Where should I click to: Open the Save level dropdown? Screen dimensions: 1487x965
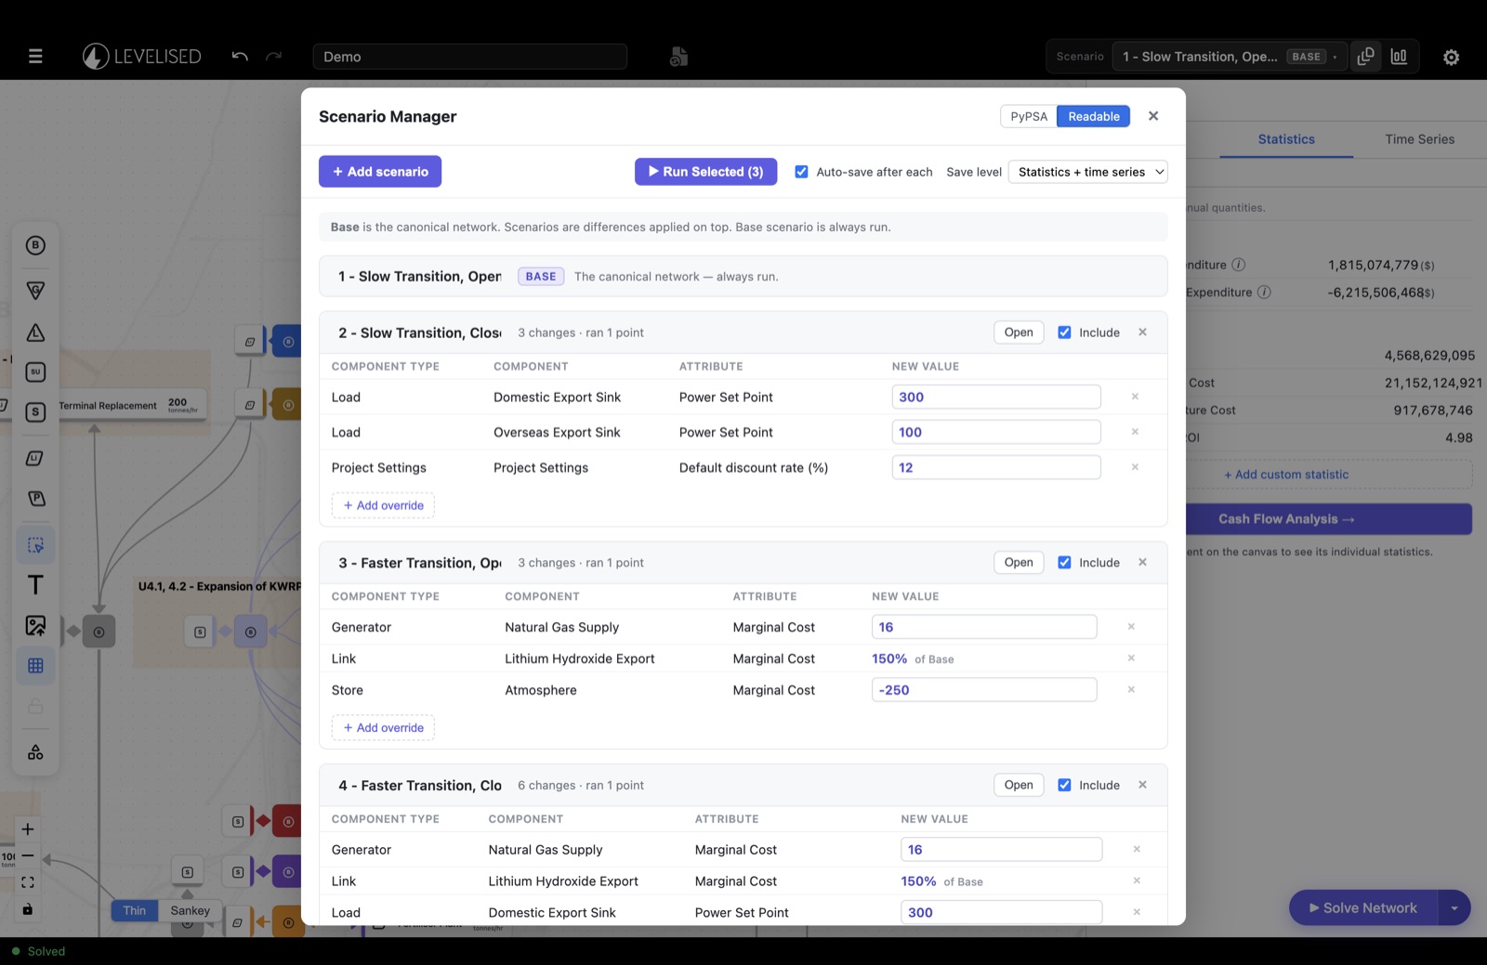point(1087,172)
